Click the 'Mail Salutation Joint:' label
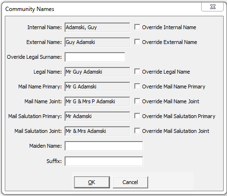Viewport: 227px width, 196px height. pyautogui.click(x=38, y=131)
